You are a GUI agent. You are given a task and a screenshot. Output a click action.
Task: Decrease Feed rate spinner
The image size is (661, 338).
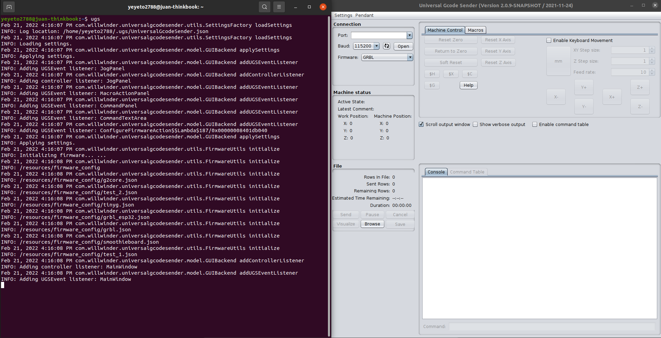[x=652, y=74]
